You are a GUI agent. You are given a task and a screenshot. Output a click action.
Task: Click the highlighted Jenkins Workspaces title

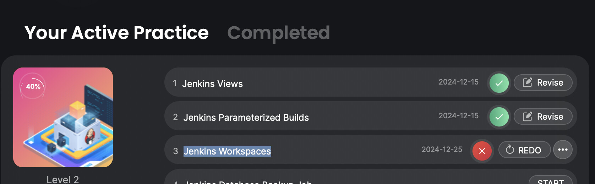227,151
